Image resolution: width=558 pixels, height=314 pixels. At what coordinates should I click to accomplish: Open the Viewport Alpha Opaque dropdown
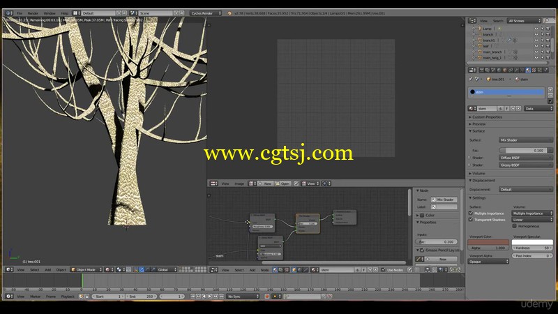click(488, 261)
